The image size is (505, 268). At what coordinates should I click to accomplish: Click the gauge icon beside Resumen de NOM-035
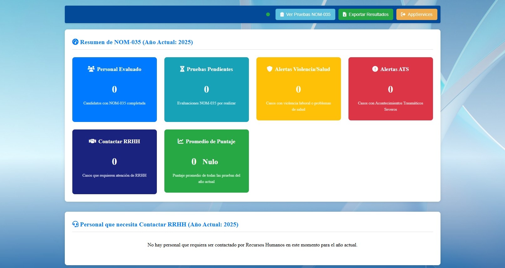(75, 42)
